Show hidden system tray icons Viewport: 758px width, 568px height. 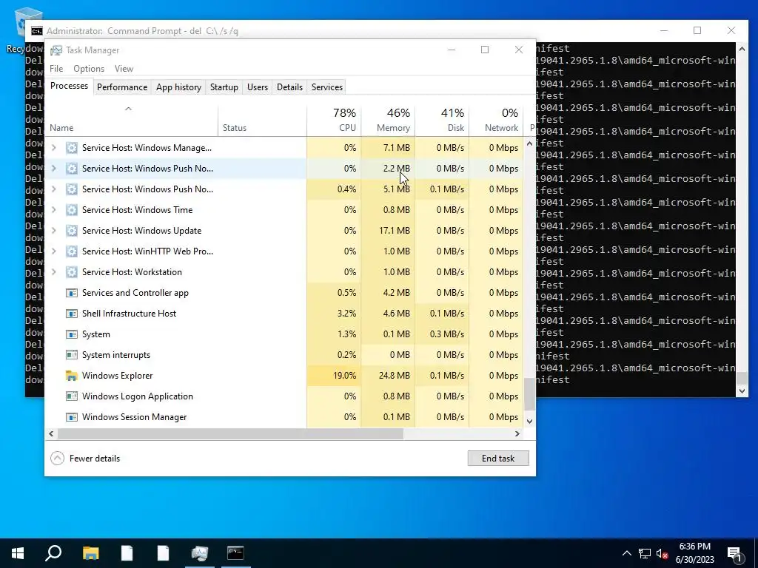(x=626, y=553)
